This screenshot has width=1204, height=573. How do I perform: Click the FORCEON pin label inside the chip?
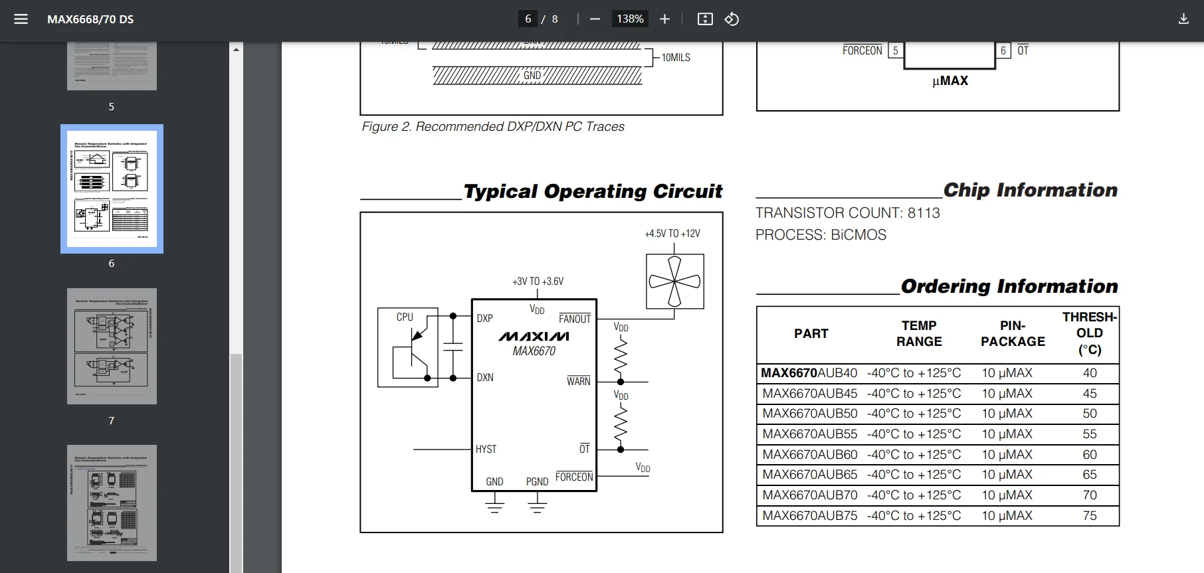pos(574,477)
